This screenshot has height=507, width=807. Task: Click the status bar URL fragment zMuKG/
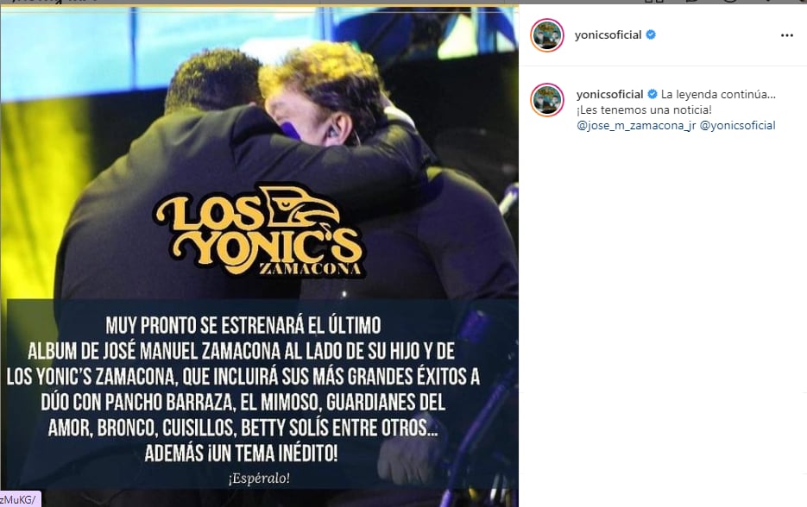click(18, 500)
